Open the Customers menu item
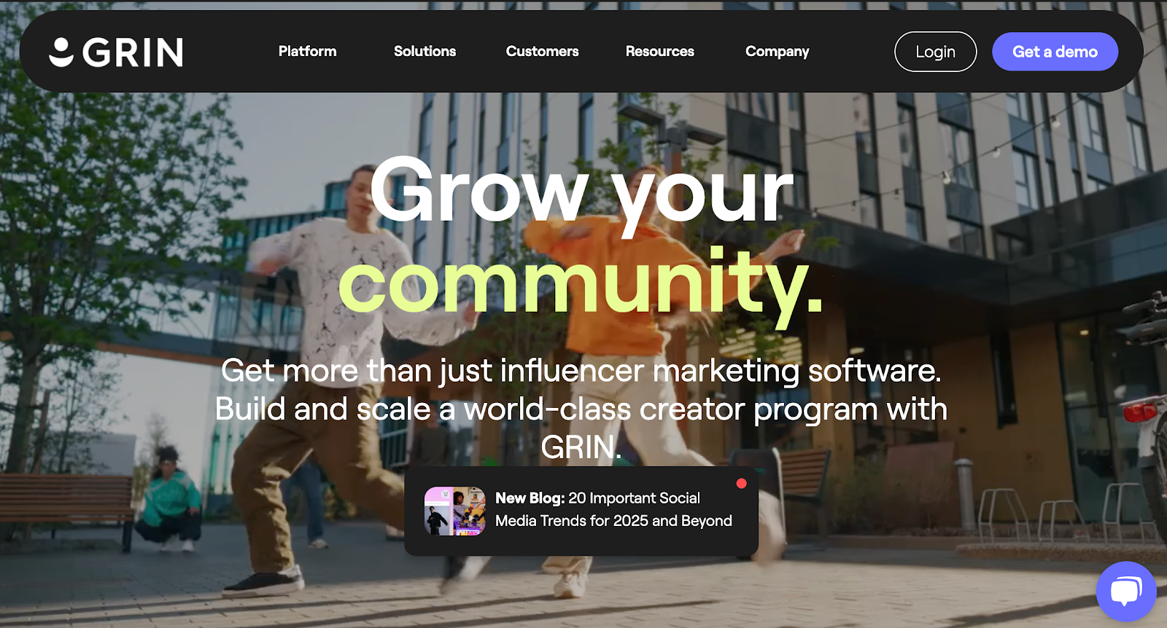Image resolution: width=1167 pixels, height=628 pixels. point(542,51)
